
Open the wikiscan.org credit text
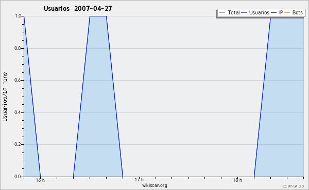point(154,185)
